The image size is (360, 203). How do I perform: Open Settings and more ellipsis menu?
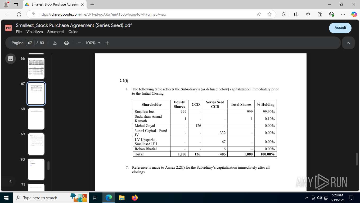click(343, 14)
